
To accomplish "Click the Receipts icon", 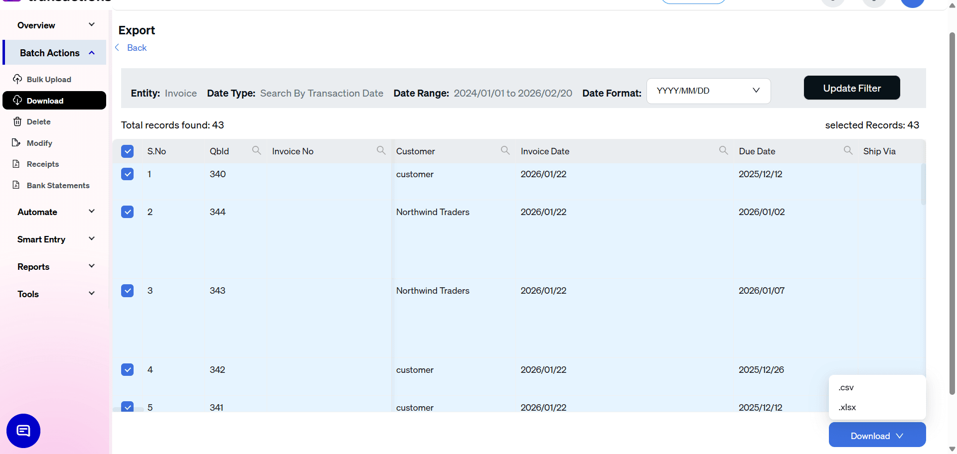I will coord(17,164).
